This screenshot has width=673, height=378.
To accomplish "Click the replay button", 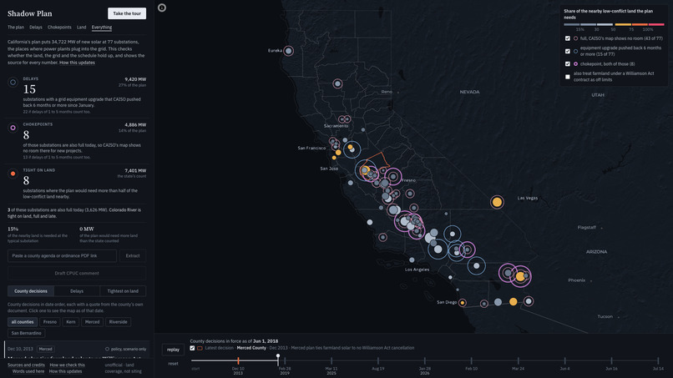I will 173,350.
